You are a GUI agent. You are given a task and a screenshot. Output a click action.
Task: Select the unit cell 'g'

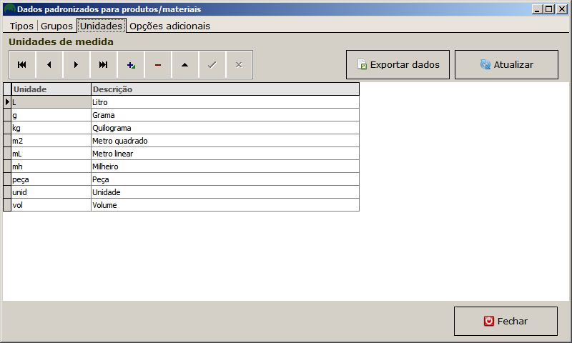51,115
